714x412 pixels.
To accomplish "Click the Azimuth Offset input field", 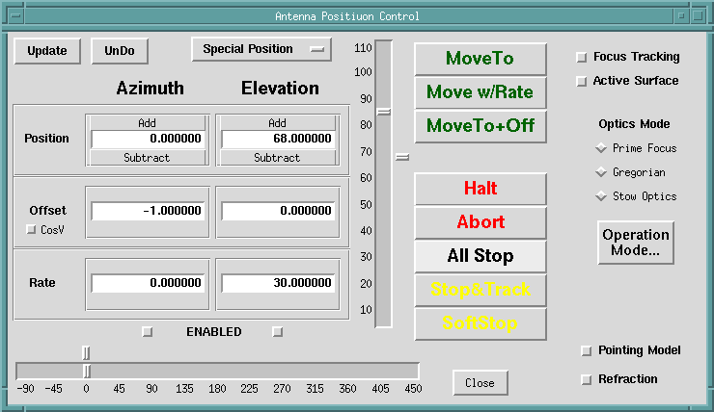I will pos(148,211).
